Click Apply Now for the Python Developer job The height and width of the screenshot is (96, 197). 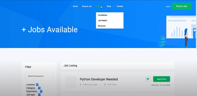[x=162, y=79]
